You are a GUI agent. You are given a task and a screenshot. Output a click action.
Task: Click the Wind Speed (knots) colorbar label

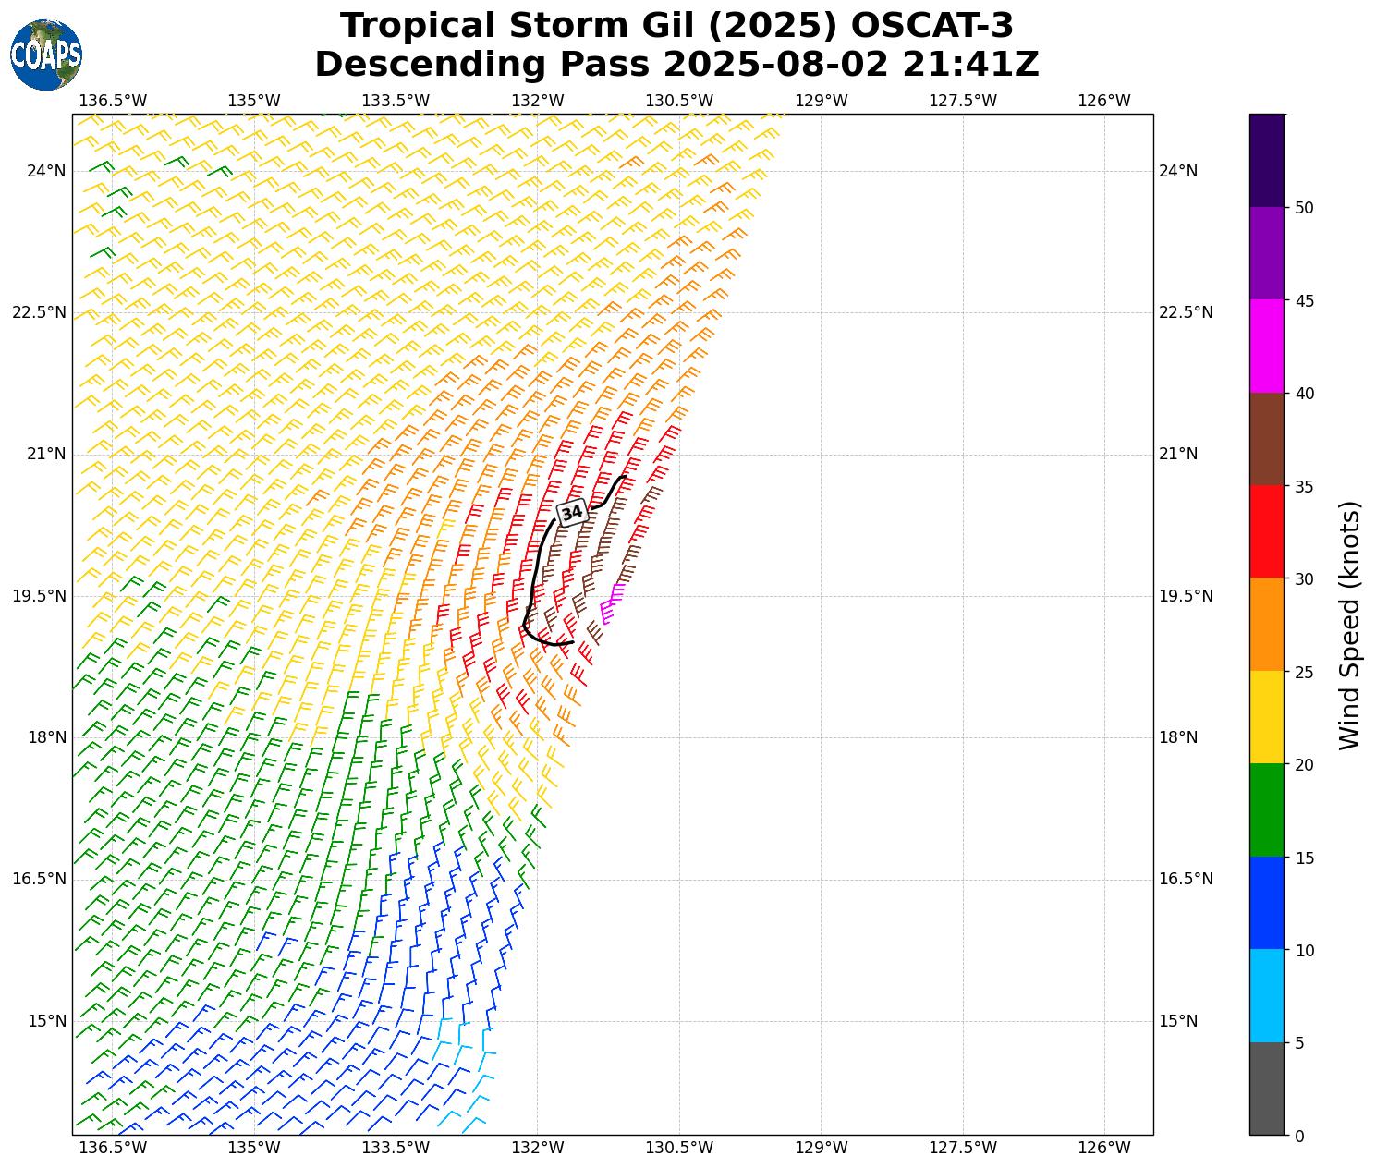[1350, 625]
